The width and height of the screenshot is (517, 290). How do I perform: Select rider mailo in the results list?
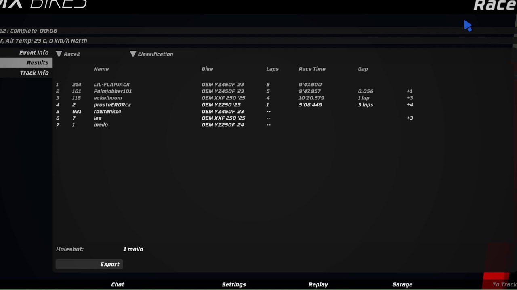101,125
